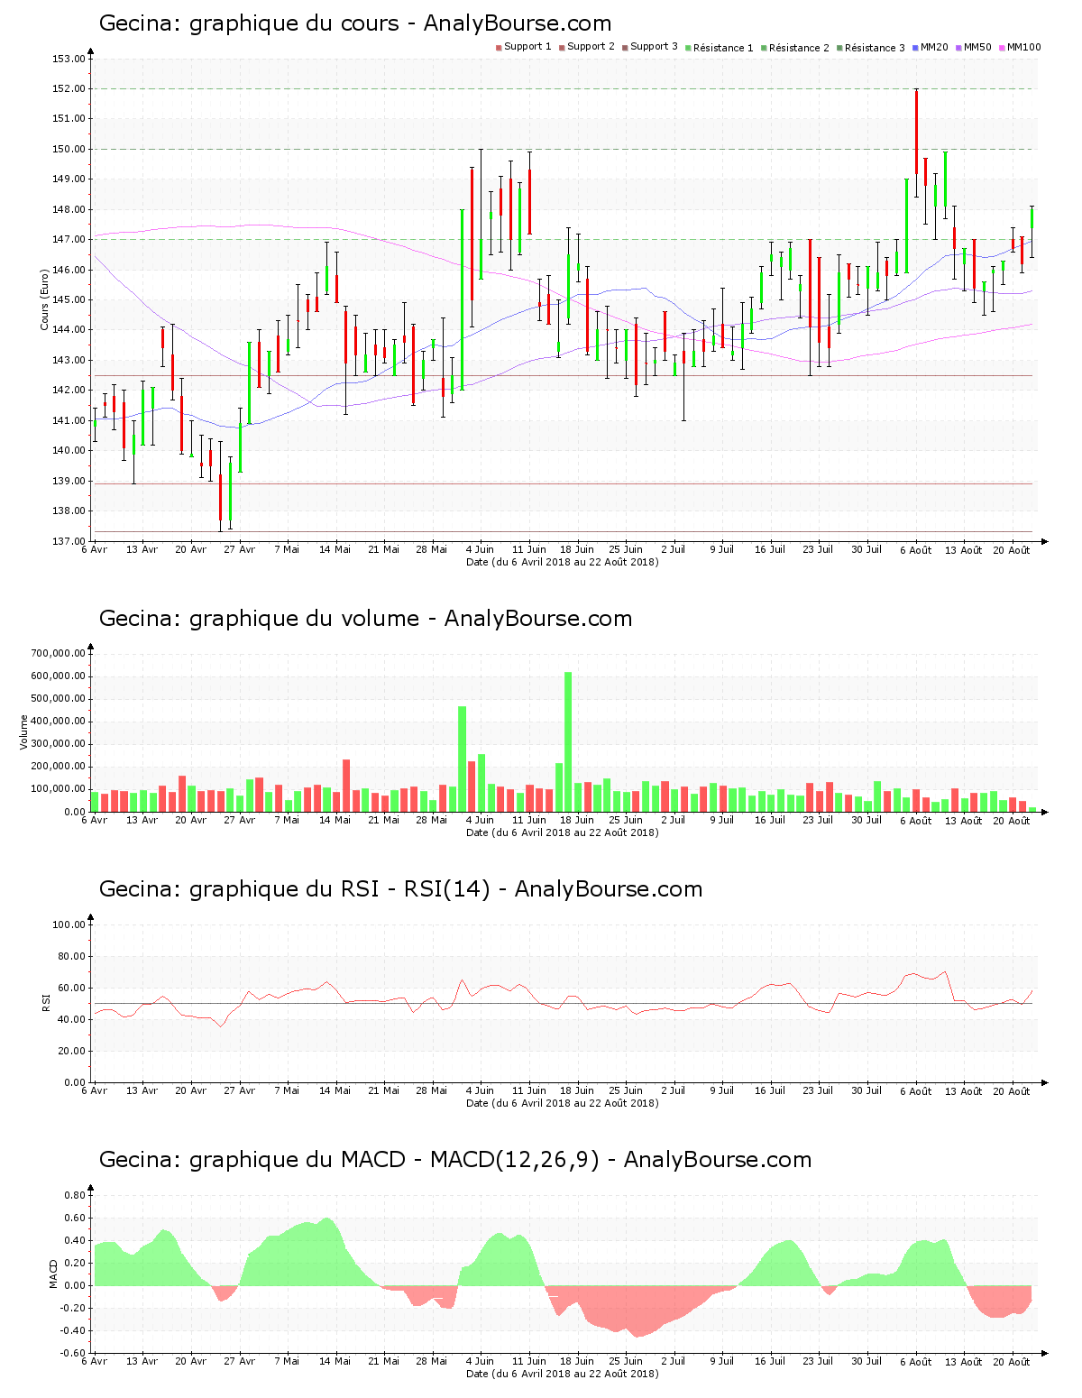Image resolution: width=1082 pixels, height=1398 pixels.
Task: Select the MM100 legend label
Action: tap(1023, 47)
